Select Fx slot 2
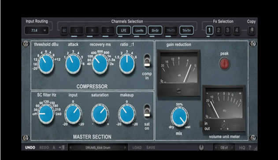This screenshot has height=160, width=278. 219,30
